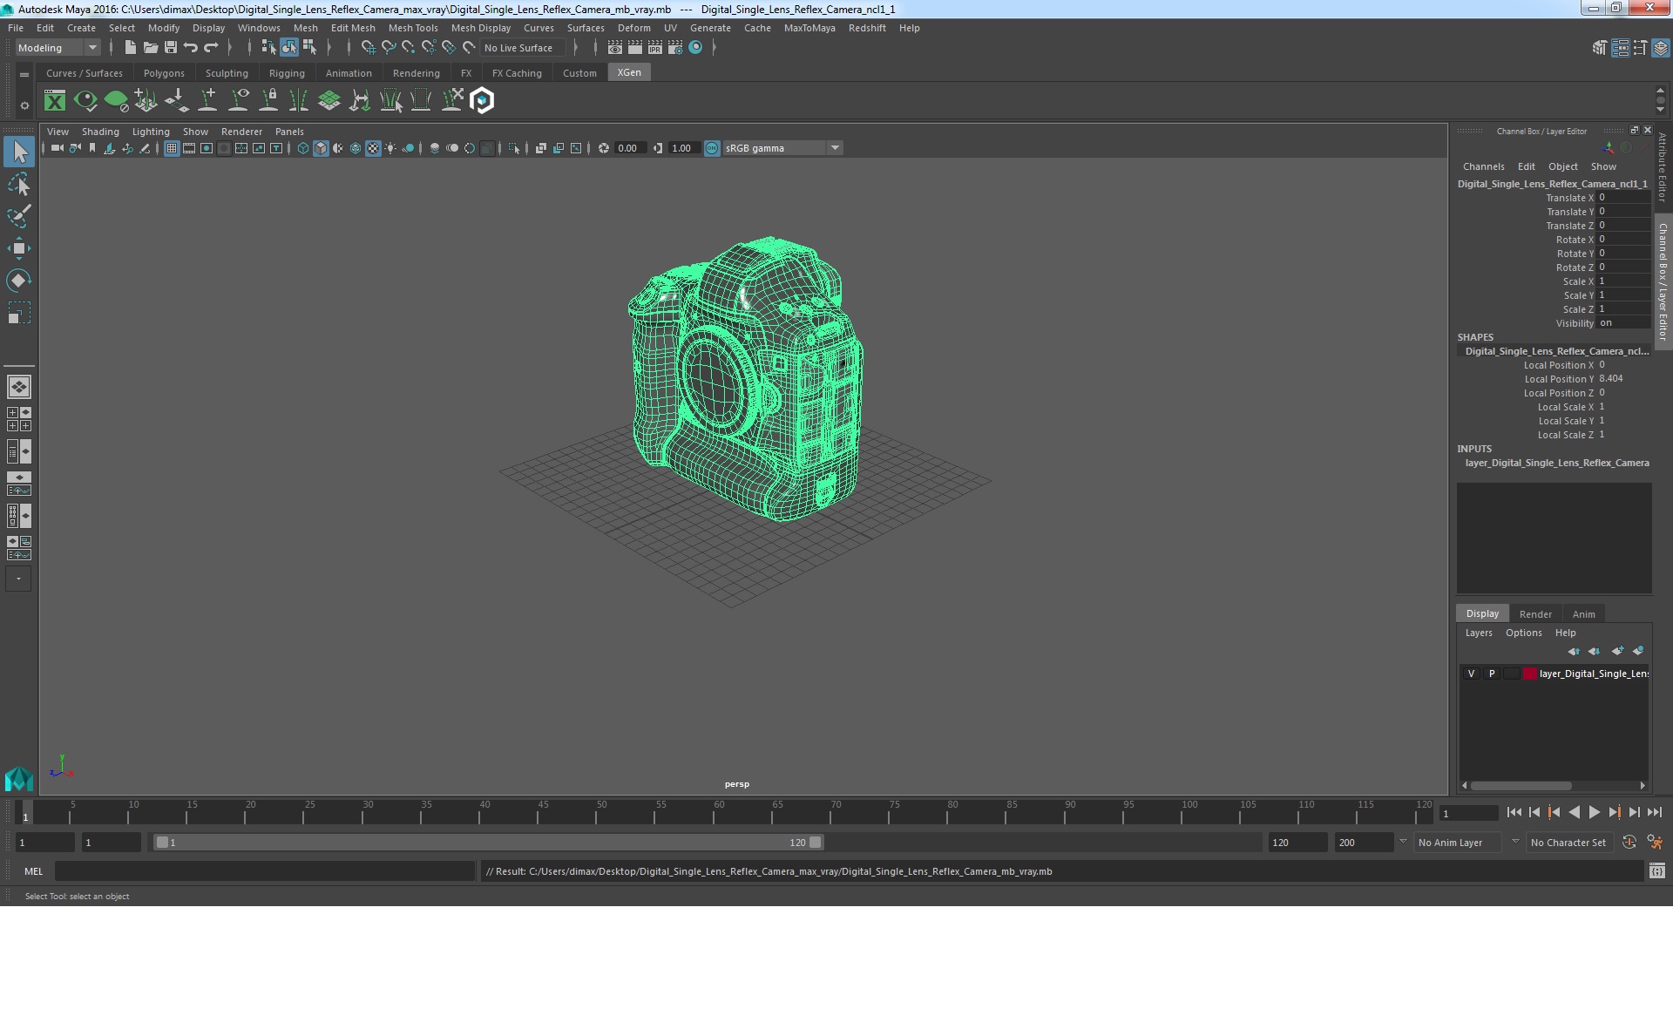Open the viewport Shading menu

pyautogui.click(x=100, y=132)
